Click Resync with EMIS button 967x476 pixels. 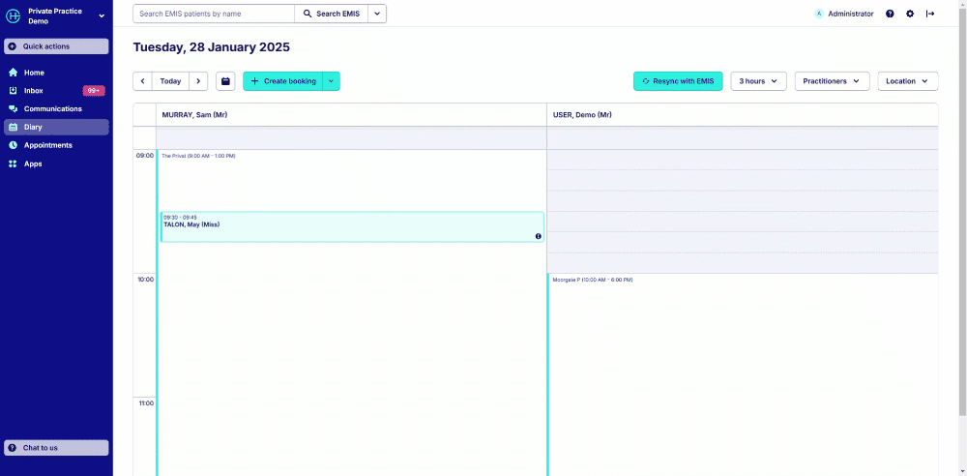[677, 81]
